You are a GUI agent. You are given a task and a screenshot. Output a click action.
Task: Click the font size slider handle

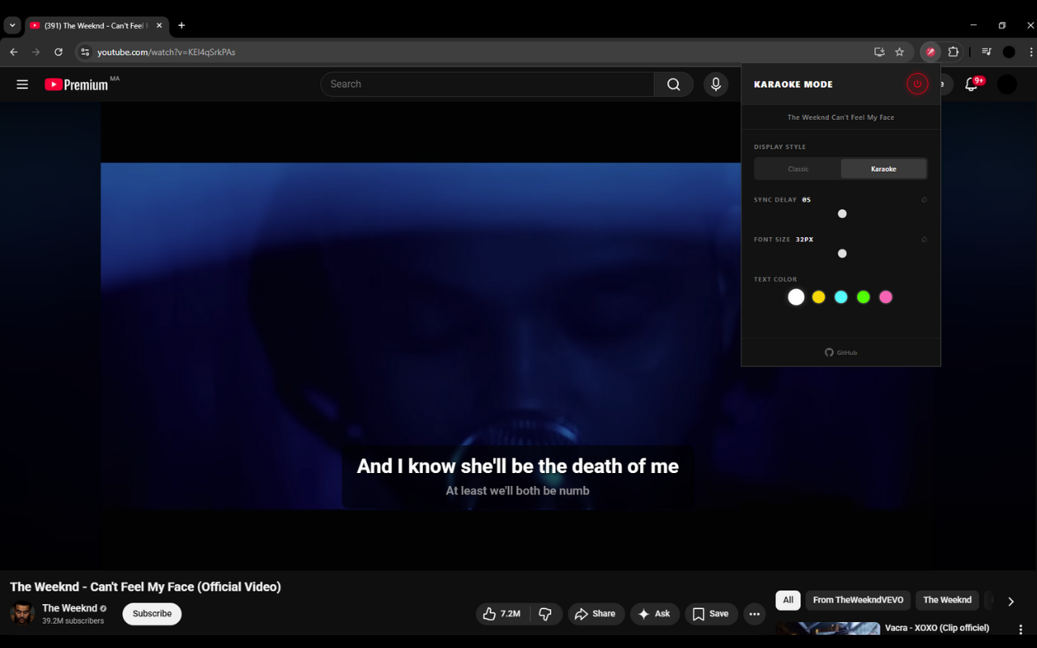842,254
